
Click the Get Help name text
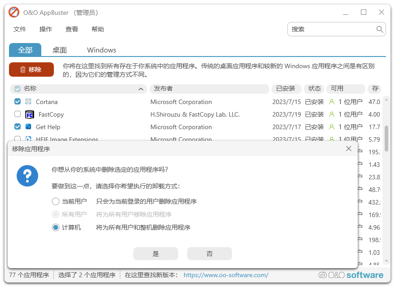click(48, 127)
